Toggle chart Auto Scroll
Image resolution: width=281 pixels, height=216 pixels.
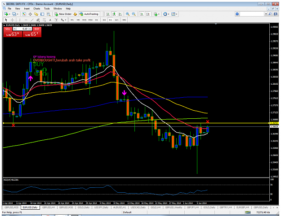pyautogui.click(x=142, y=14)
